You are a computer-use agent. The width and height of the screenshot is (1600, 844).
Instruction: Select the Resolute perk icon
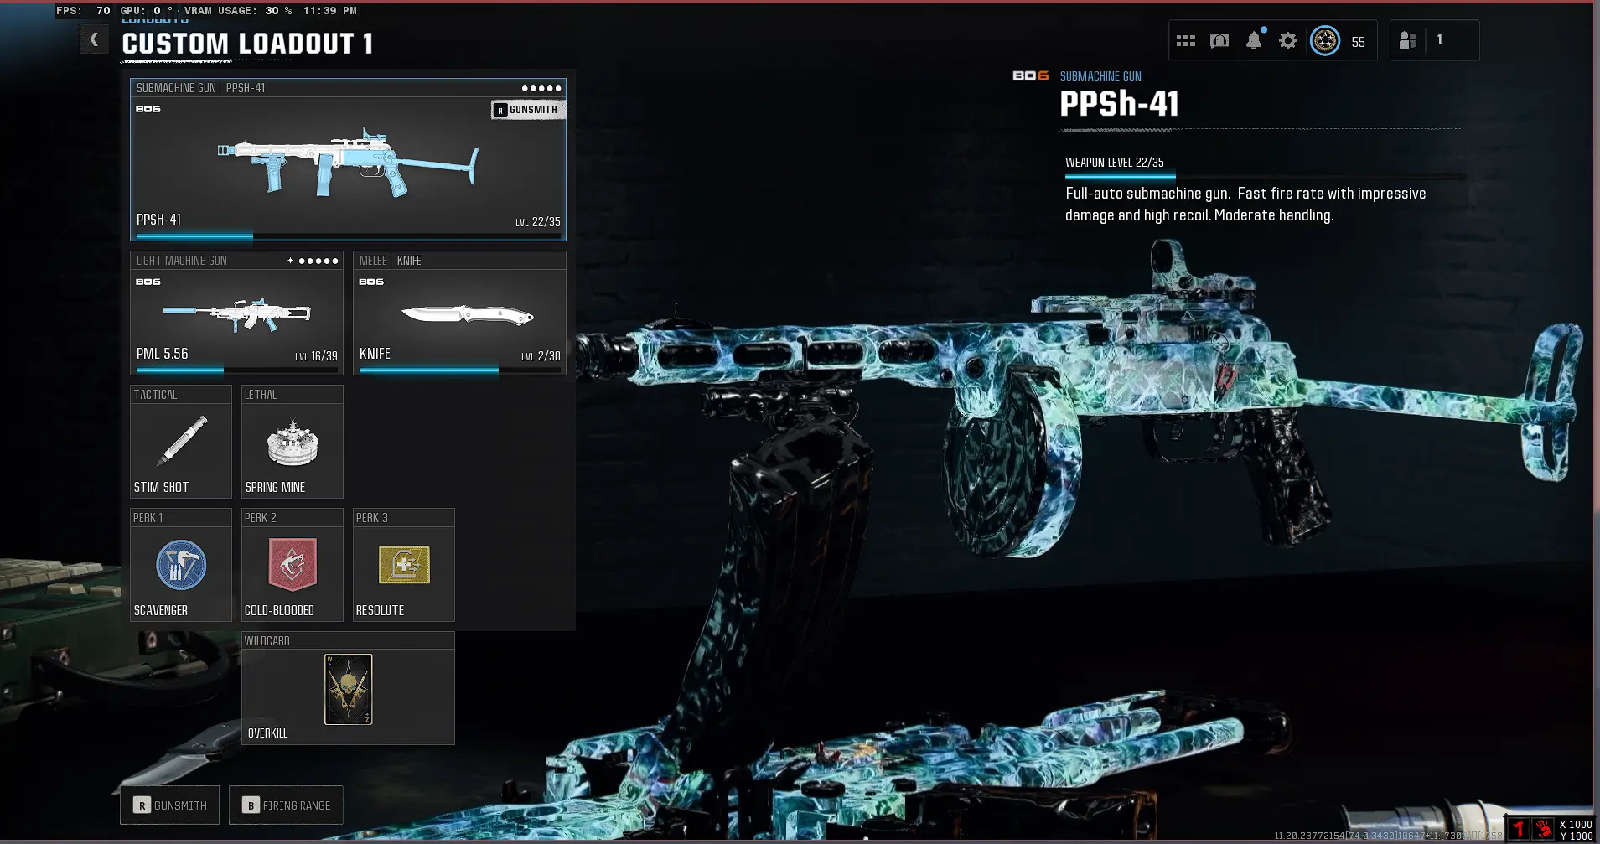[404, 565]
